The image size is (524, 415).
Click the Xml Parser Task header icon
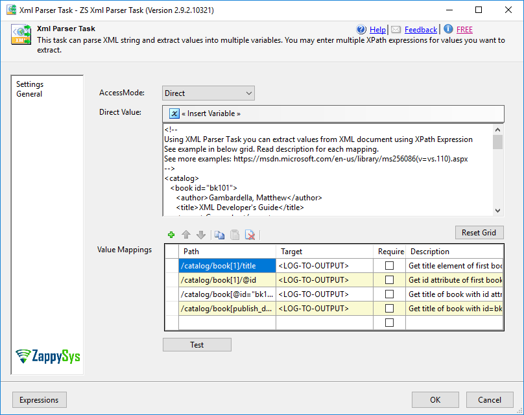(x=21, y=34)
